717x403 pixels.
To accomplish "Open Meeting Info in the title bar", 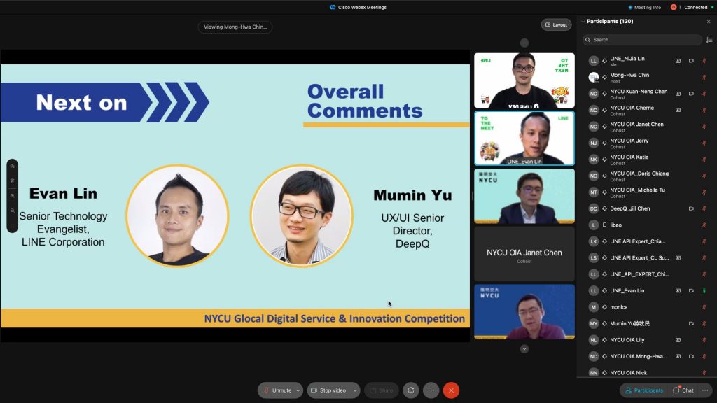I will [645, 7].
